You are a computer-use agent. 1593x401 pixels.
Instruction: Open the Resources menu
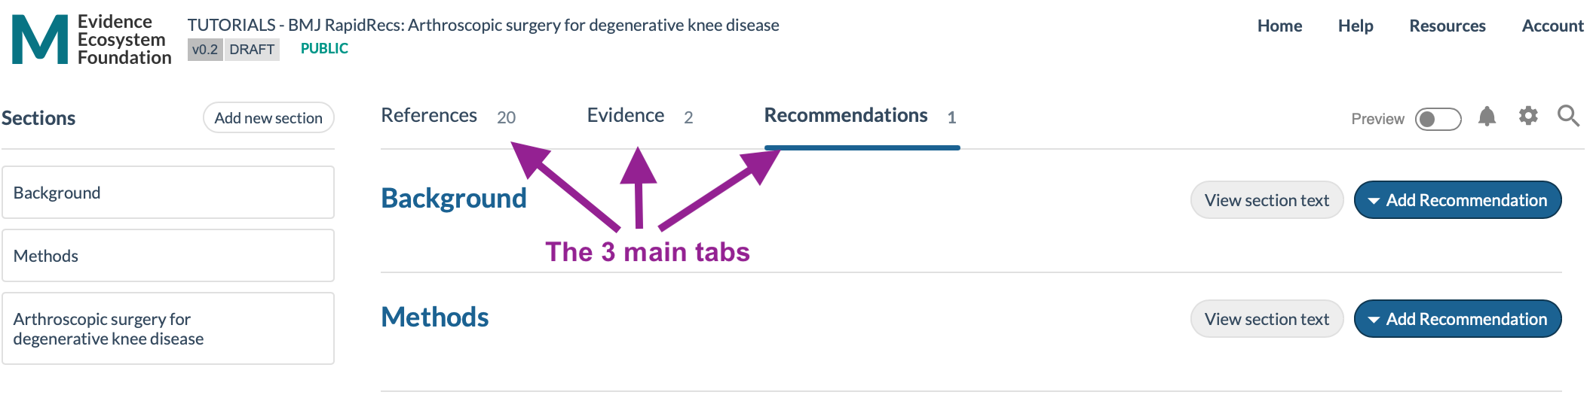click(1447, 26)
